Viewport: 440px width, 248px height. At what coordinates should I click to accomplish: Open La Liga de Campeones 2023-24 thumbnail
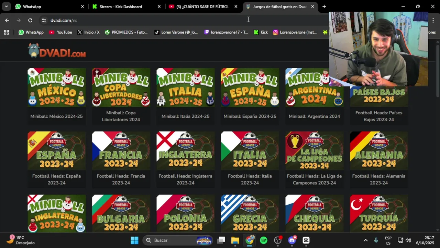(x=315, y=151)
